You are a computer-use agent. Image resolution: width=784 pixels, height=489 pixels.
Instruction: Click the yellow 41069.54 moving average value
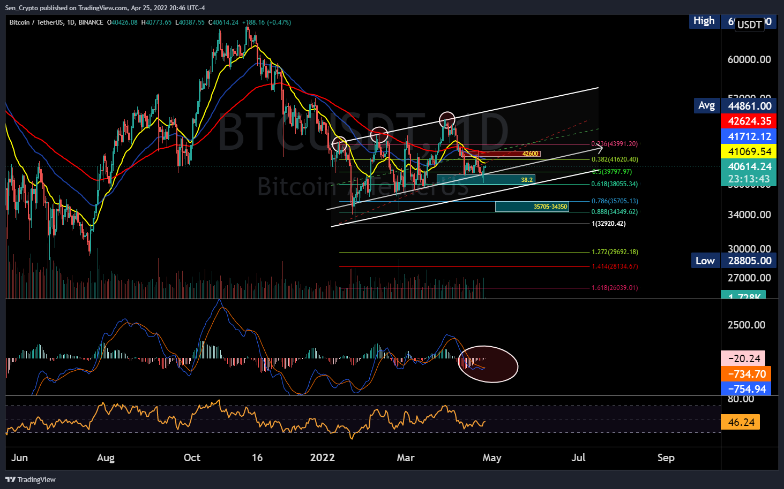749,151
